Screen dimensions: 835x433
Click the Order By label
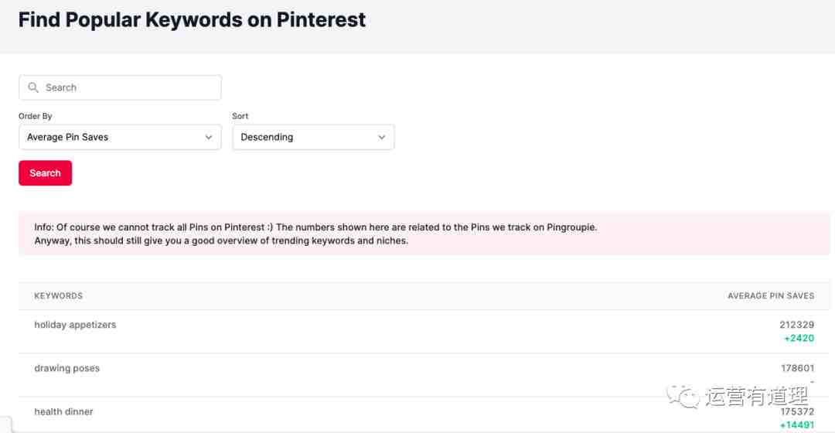coord(35,116)
